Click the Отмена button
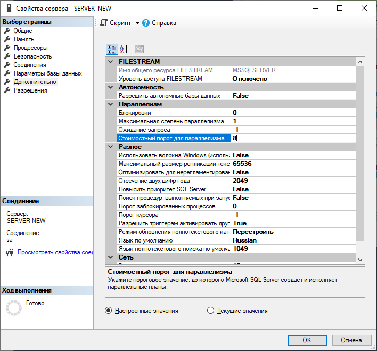Viewport: 377px width, 351px height. click(351, 340)
